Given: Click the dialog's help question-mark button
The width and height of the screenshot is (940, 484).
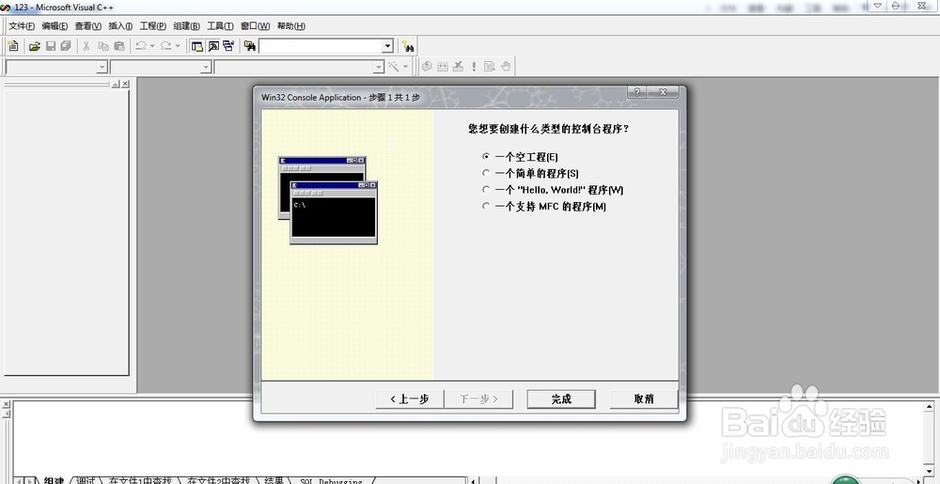Looking at the screenshot, I should pyautogui.click(x=636, y=92).
